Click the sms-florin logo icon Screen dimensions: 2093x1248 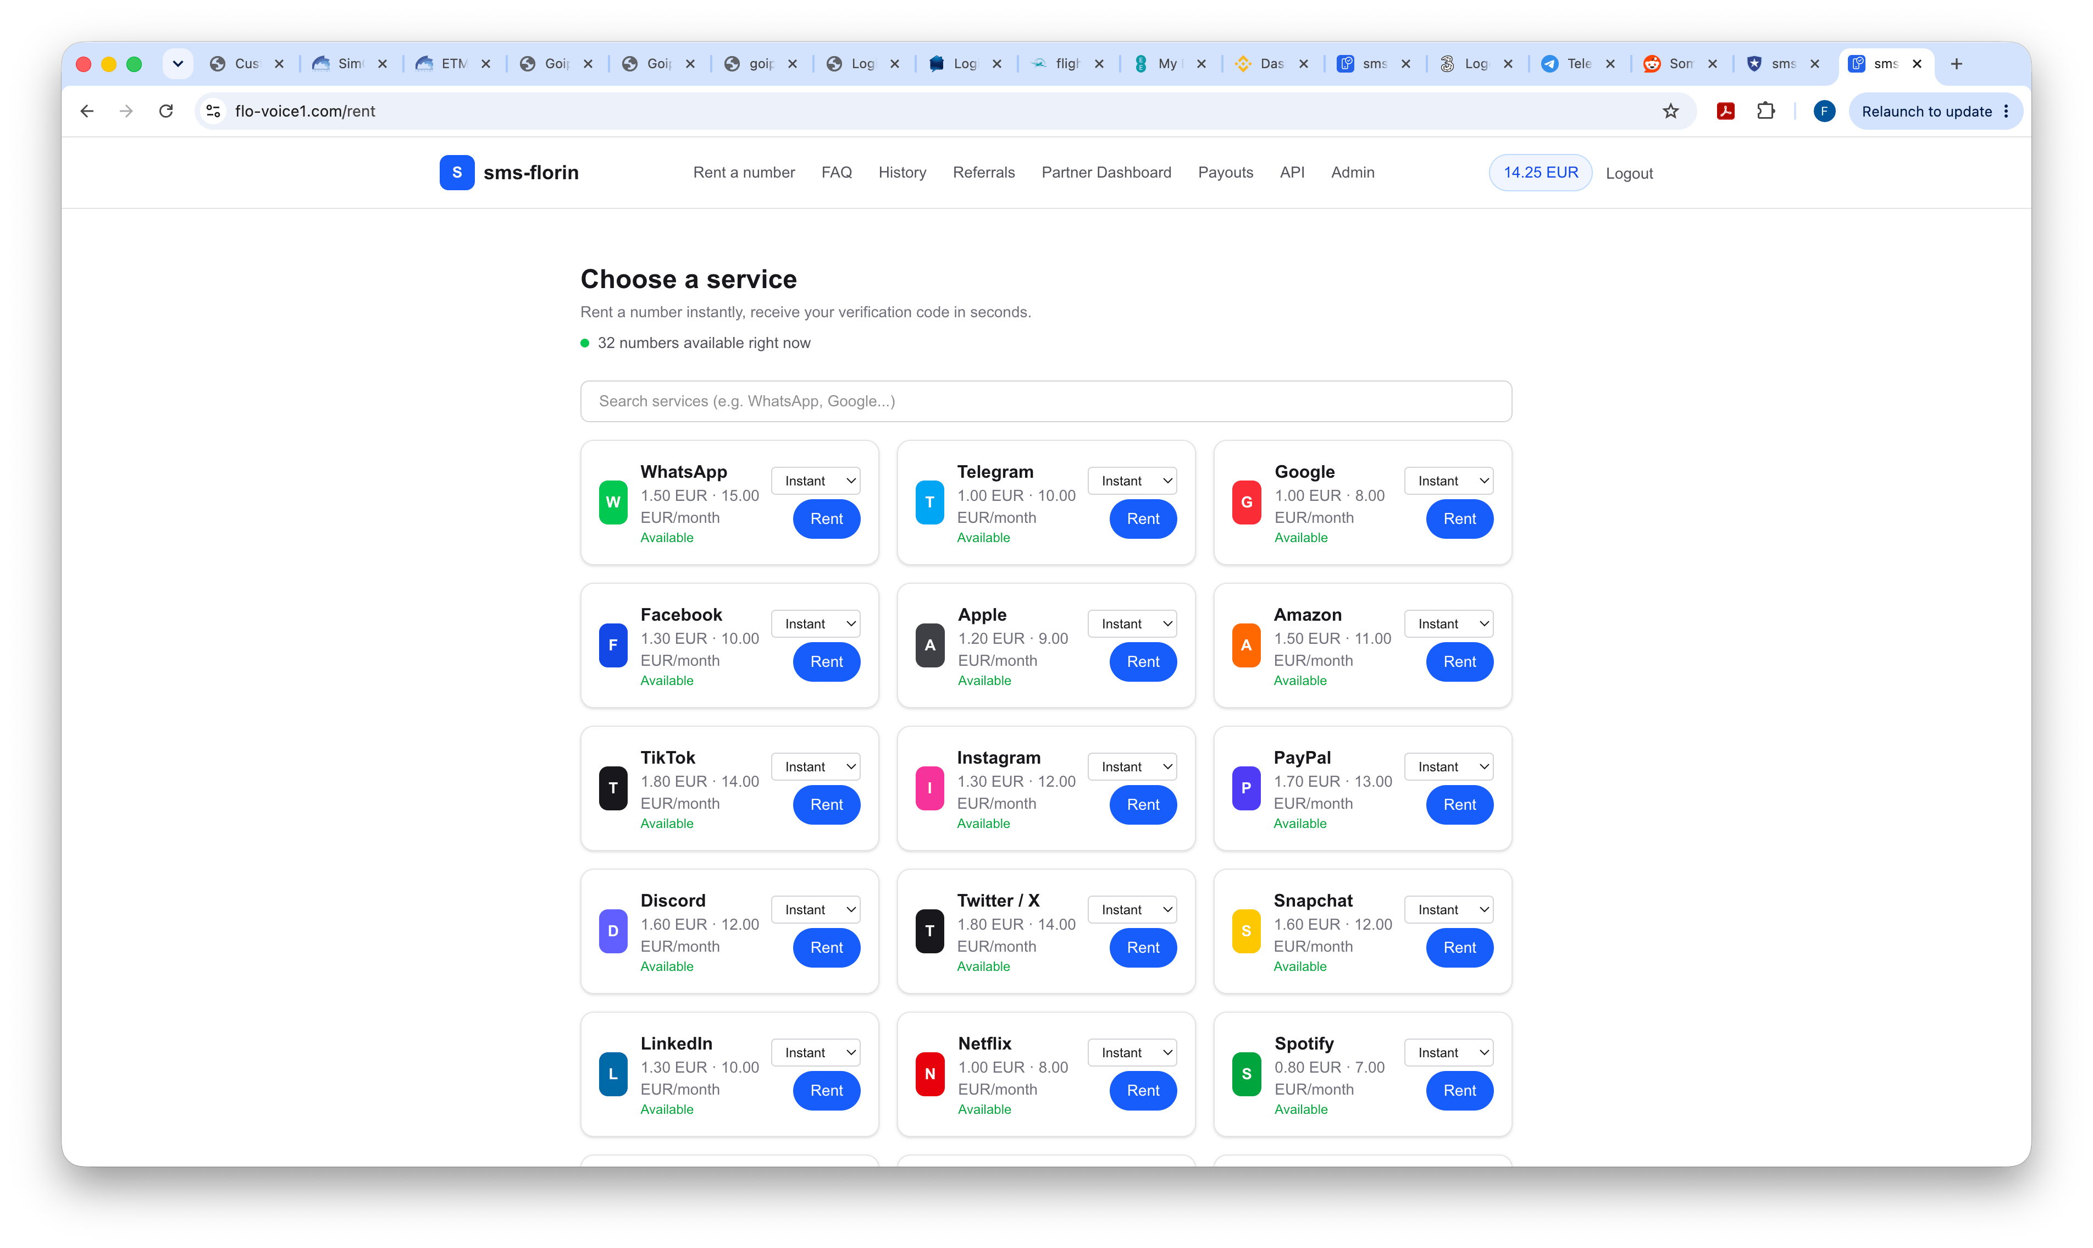click(x=456, y=173)
